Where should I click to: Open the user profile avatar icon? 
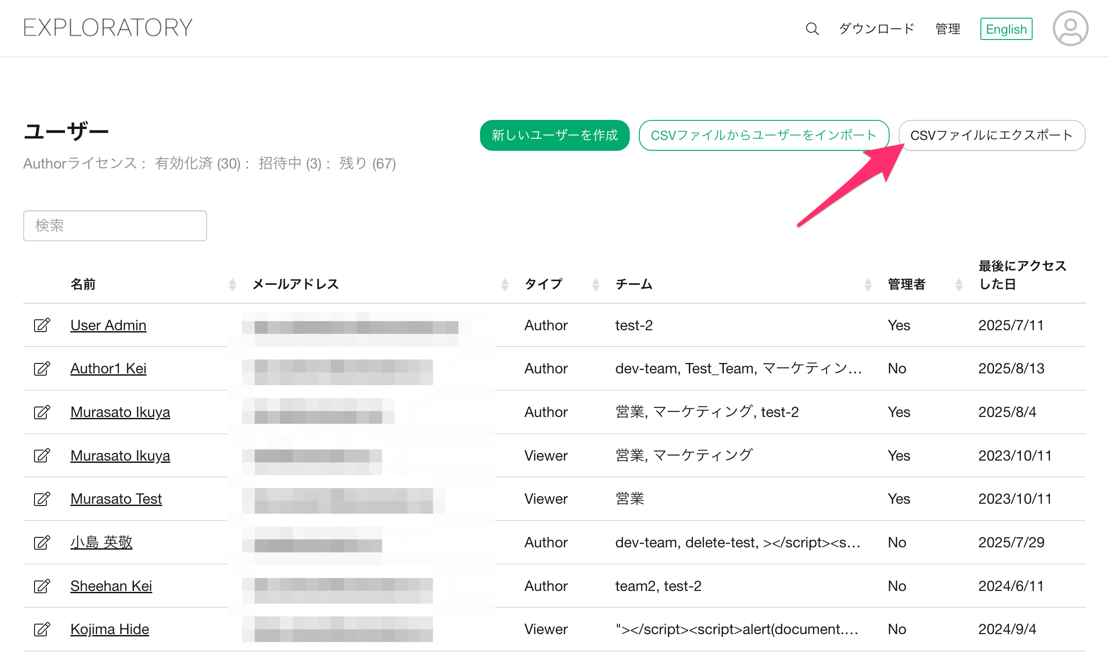tap(1070, 28)
